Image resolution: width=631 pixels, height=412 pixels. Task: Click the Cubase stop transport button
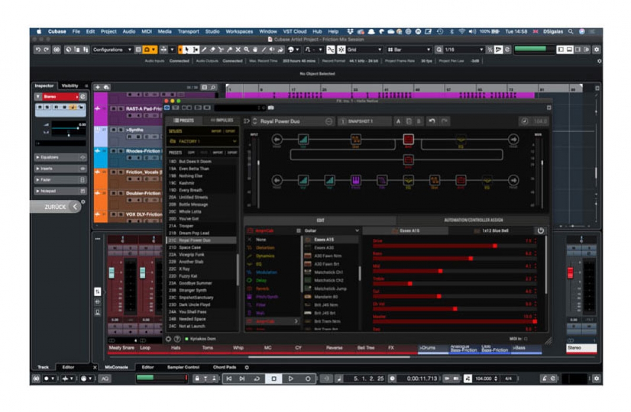coord(273,378)
